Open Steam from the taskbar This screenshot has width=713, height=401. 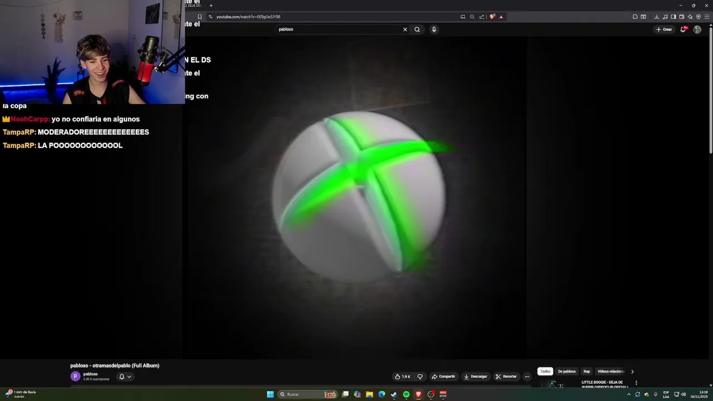tap(394, 394)
